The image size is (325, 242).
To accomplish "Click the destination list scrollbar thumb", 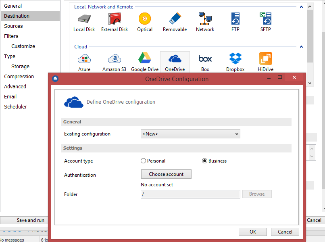I will coord(310,36).
